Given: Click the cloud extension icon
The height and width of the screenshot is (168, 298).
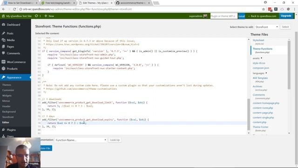Looking at the screenshot, I should tap(282, 9).
